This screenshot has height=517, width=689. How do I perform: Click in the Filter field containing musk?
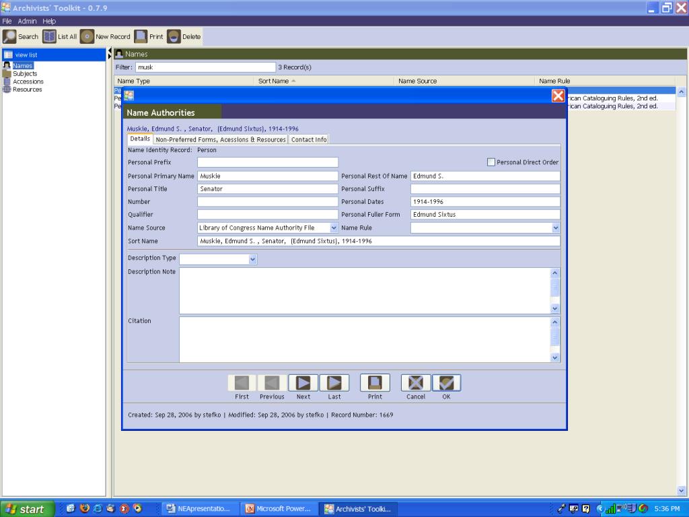206,67
